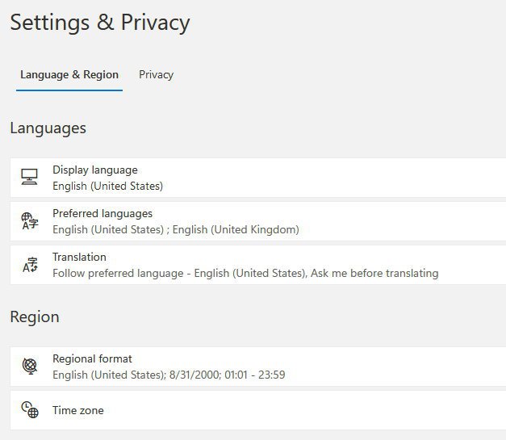Screen dimensions: 506x440
Task: Click the Display language monitor icon
Action: pos(29,177)
